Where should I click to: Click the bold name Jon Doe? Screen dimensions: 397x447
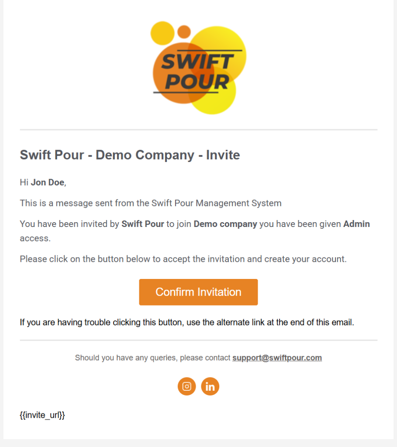pos(48,182)
